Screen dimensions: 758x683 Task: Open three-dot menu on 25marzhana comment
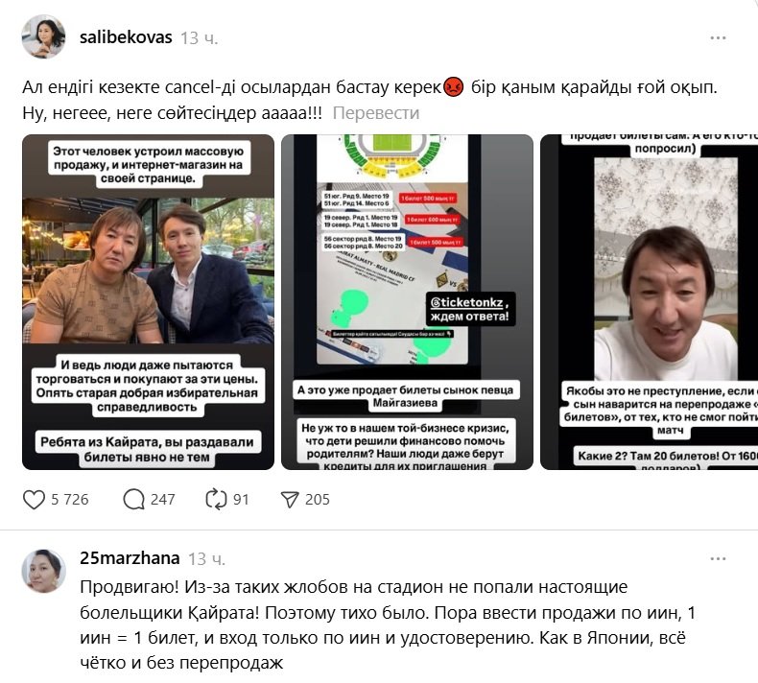[x=718, y=558]
